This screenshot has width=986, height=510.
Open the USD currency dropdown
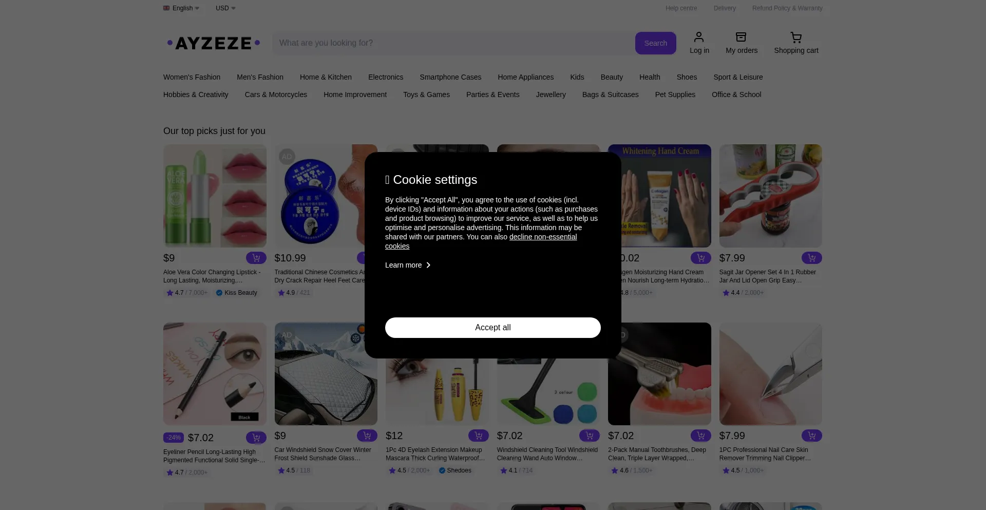pos(225,8)
